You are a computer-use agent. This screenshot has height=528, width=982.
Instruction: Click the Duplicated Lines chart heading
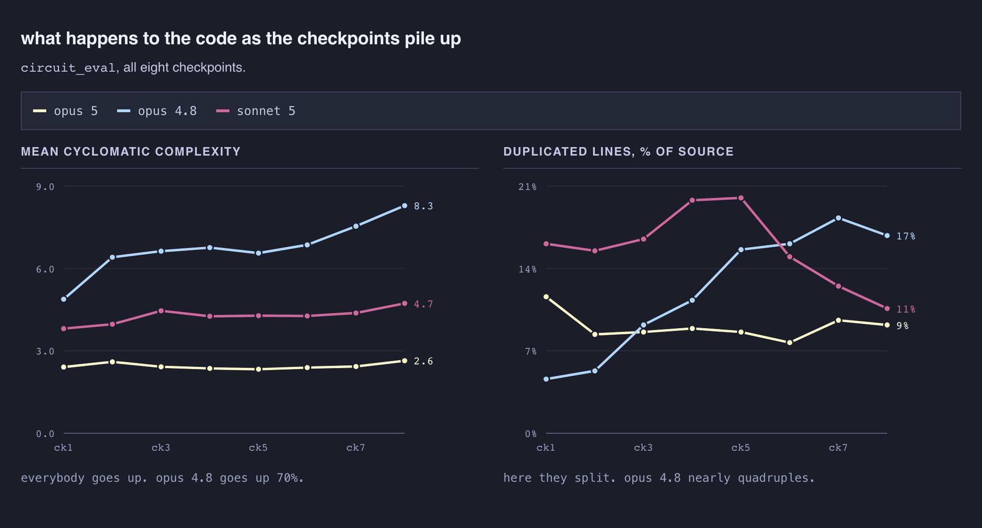[x=618, y=152]
